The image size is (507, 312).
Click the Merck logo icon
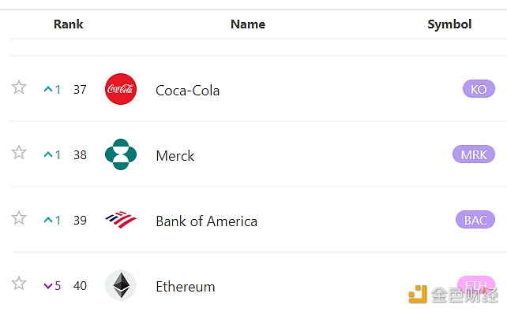point(121,154)
